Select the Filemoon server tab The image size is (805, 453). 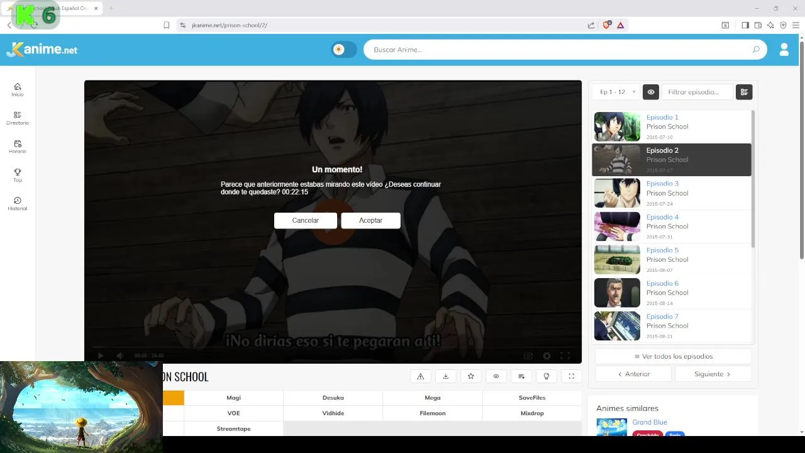[x=433, y=413]
